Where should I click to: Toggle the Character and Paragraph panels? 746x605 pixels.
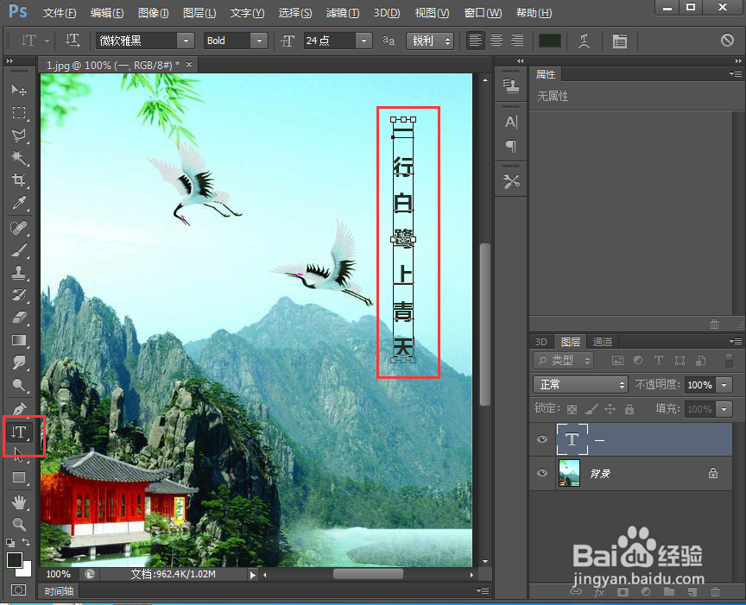click(x=619, y=41)
